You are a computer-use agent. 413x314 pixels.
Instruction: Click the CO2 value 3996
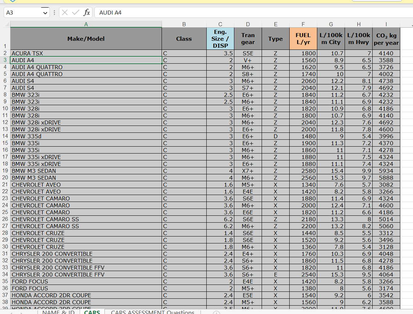click(386, 136)
